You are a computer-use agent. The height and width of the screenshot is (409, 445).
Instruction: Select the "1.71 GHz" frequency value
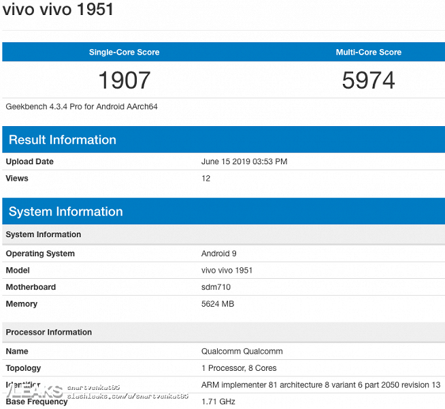coord(218,402)
